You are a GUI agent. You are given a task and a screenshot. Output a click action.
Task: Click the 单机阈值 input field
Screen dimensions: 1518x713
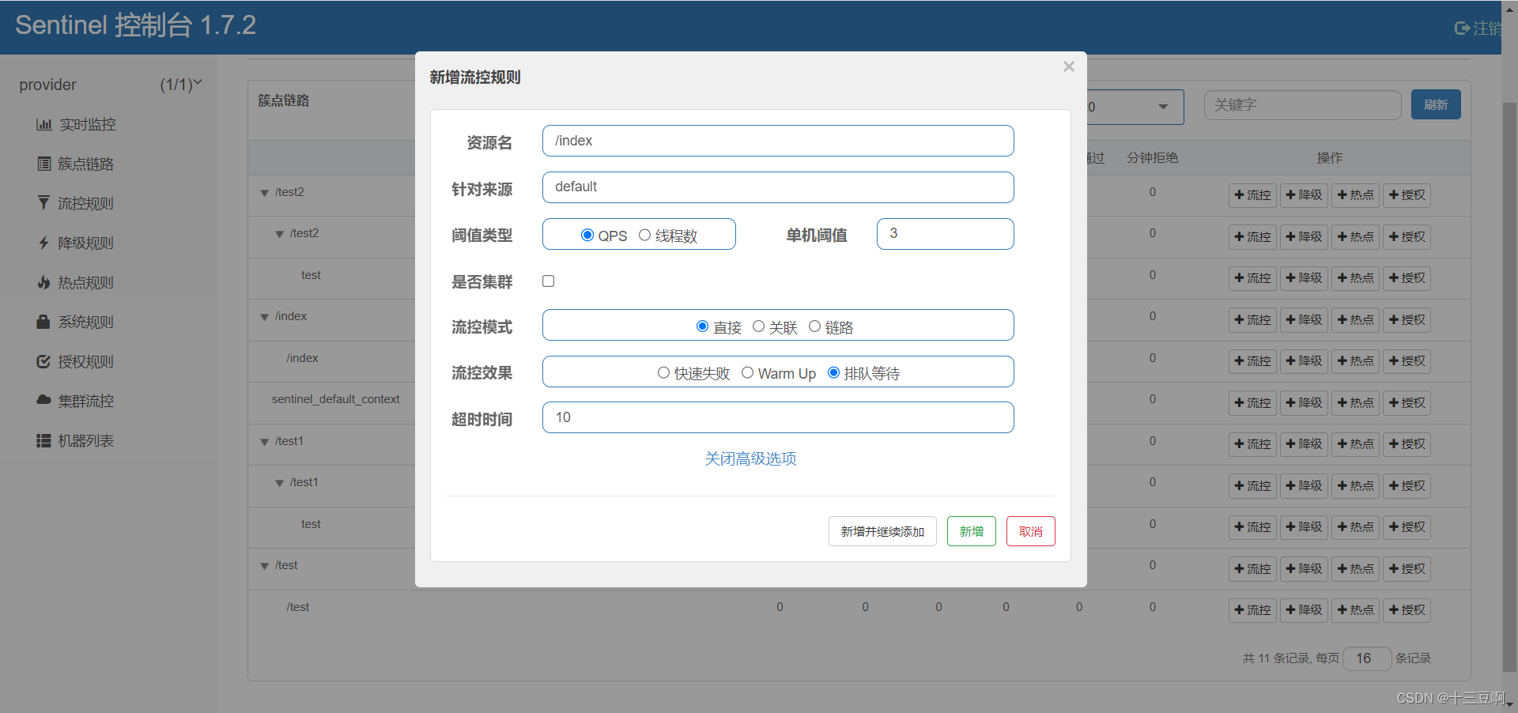[946, 234]
